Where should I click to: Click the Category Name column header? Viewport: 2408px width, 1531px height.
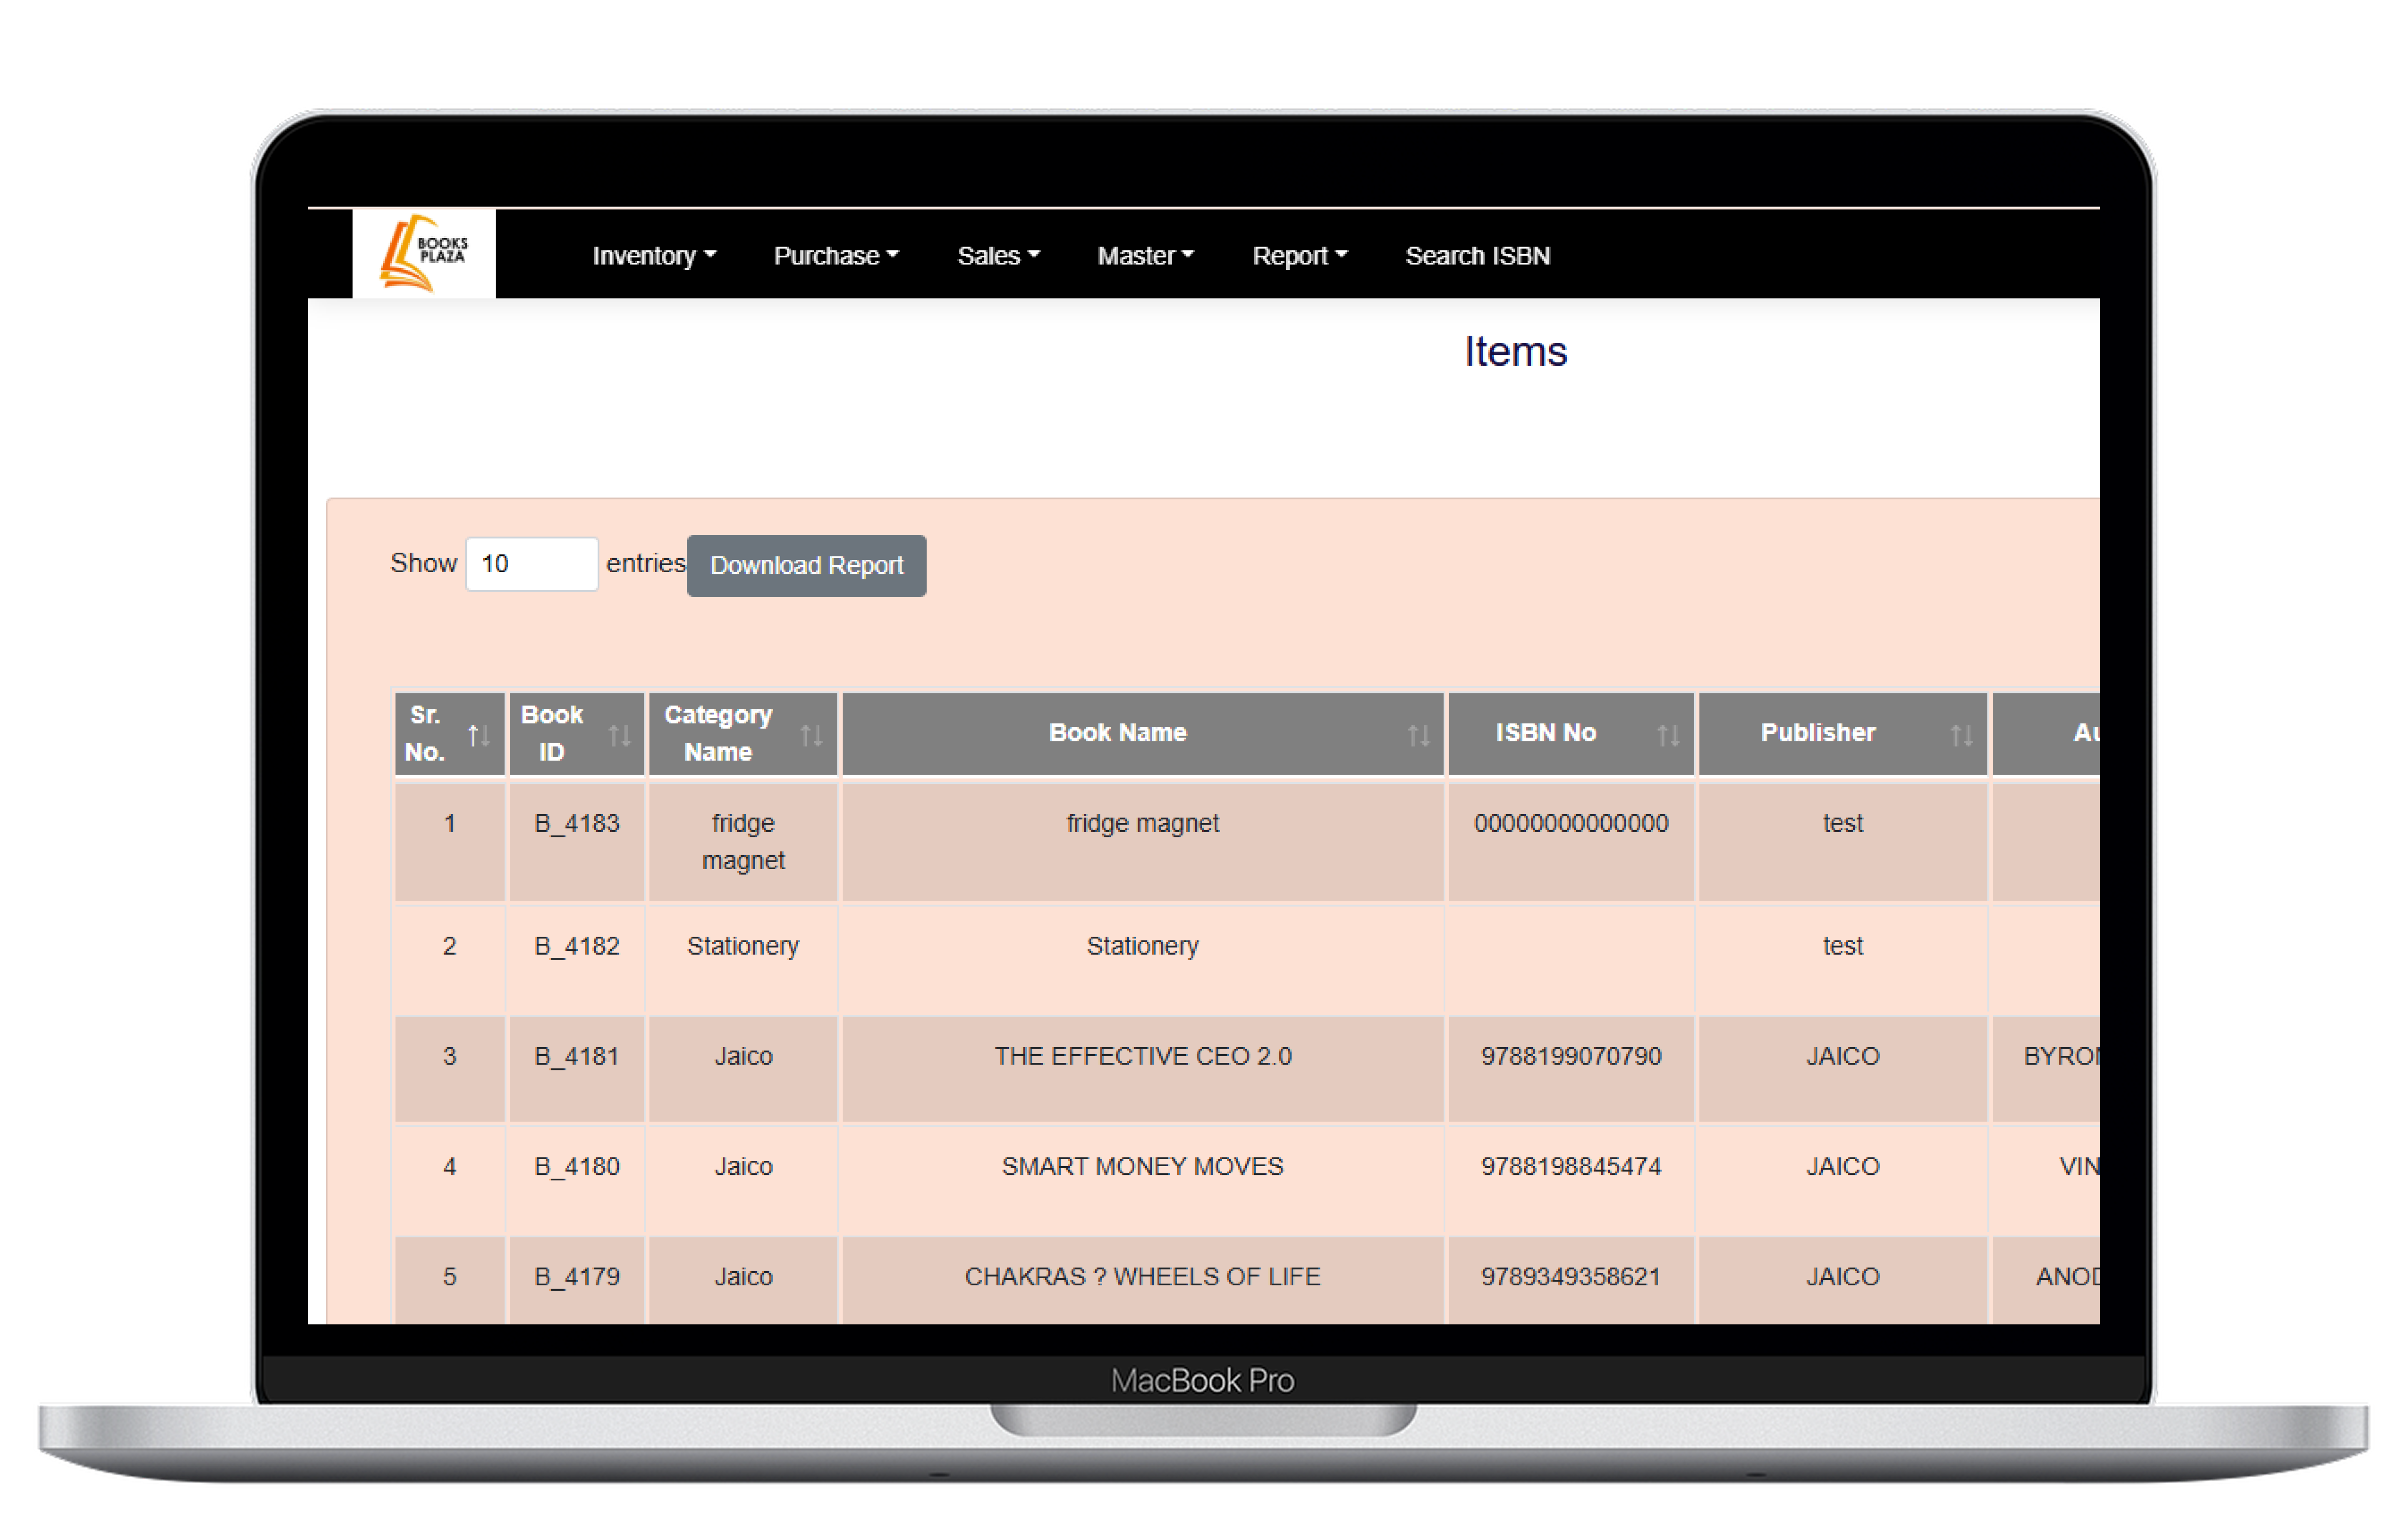[x=743, y=733]
